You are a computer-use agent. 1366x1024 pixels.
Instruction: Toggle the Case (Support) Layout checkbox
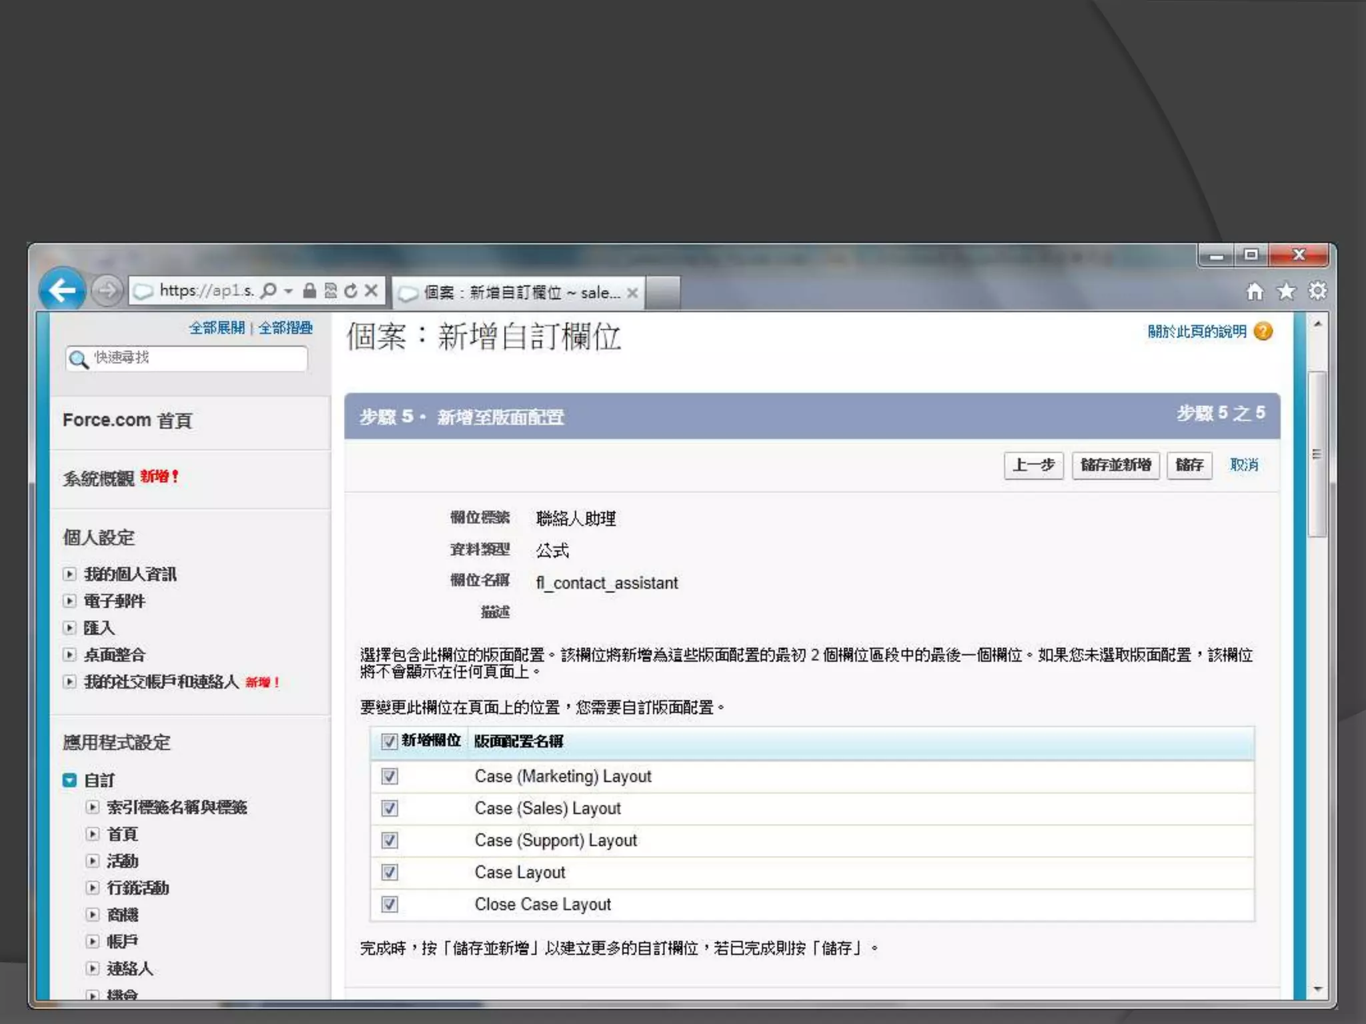coord(390,840)
